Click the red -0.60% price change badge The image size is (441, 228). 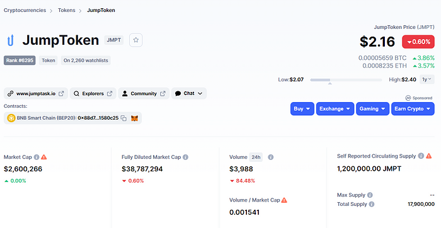coord(418,42)
